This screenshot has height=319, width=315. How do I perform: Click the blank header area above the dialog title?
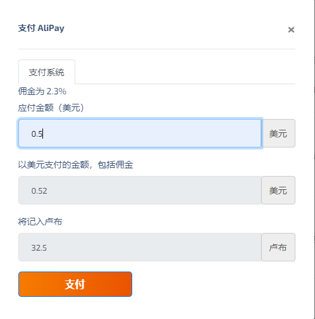157,11
